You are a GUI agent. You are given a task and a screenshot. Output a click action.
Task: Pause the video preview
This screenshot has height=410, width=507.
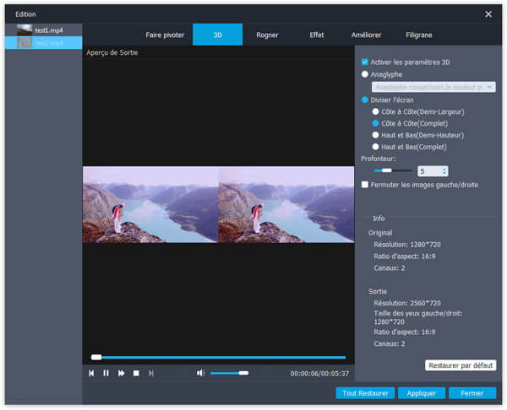[106, 373]
